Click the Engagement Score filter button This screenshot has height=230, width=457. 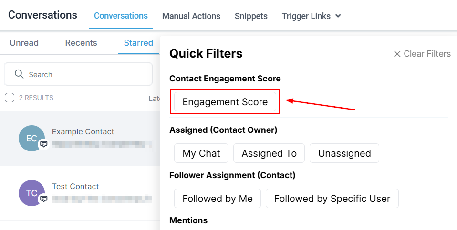225,102
